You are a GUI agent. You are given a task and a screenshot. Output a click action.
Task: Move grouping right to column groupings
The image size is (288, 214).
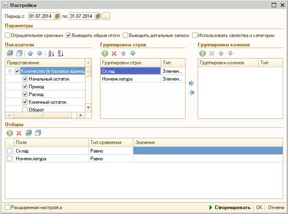pyautogui.click(x=191, y=83)
